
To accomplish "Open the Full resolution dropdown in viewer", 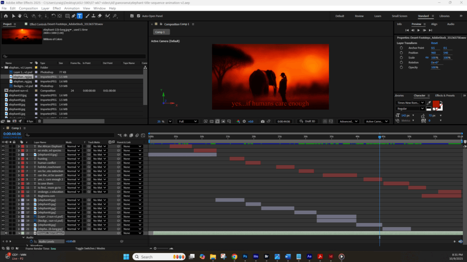I will (187, 121).
